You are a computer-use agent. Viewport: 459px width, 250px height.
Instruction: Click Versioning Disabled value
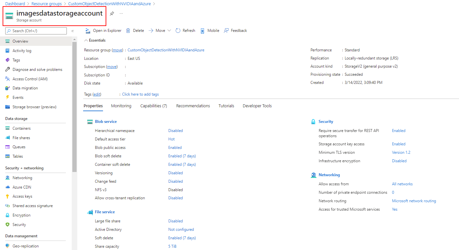pyautogui.click(x=175, y=173)
